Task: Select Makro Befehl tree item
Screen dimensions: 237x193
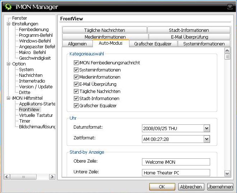Action: pos(32,53)
